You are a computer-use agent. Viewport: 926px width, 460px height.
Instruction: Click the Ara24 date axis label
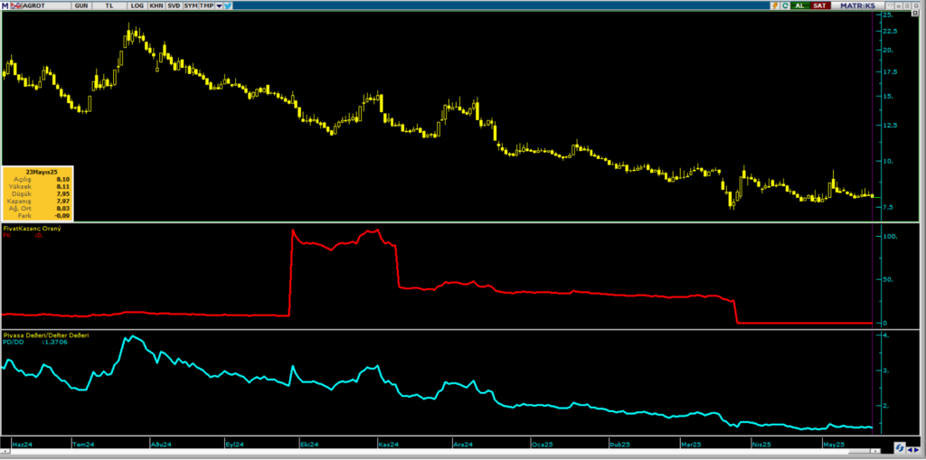pyautogui.click(x=463, y=444)
